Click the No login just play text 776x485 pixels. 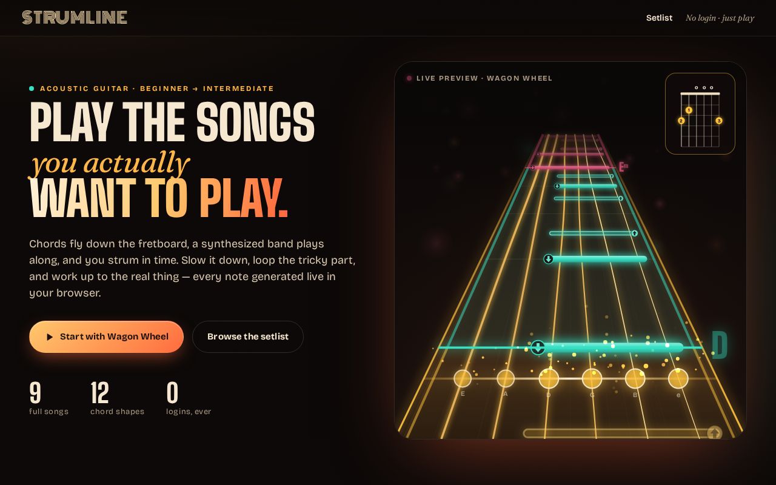[x=720, y=18]
